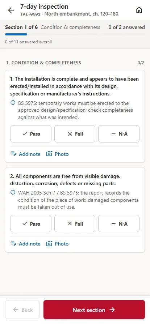The image size is (150, 324).
Task: Click the Back button at bottom
Action: (22, 310)
